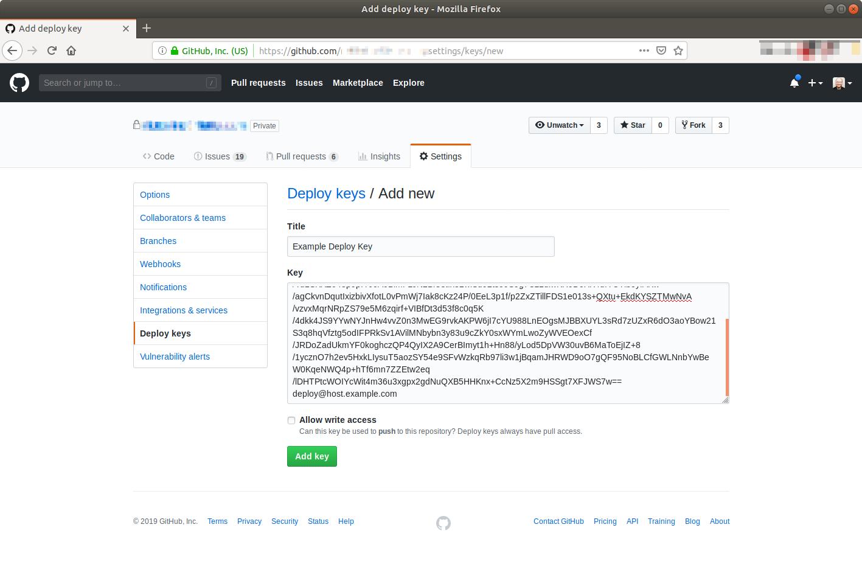This screenshot has width=862, height=575.
Task: Open the profile avatar dropdown
Action: (x=842, y=82)
